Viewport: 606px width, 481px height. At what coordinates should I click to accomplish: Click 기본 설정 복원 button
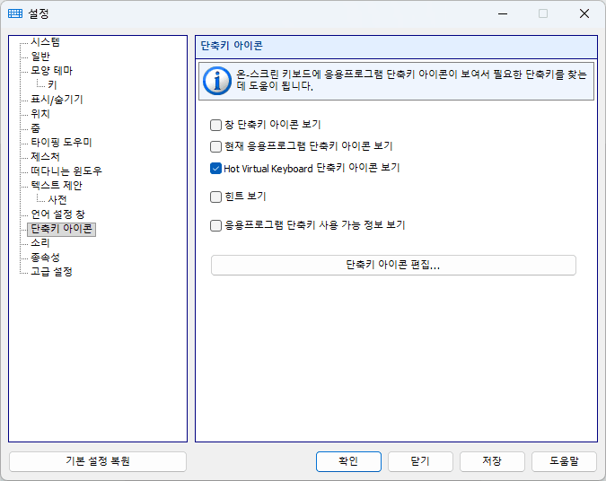click(x=98, y=461)
